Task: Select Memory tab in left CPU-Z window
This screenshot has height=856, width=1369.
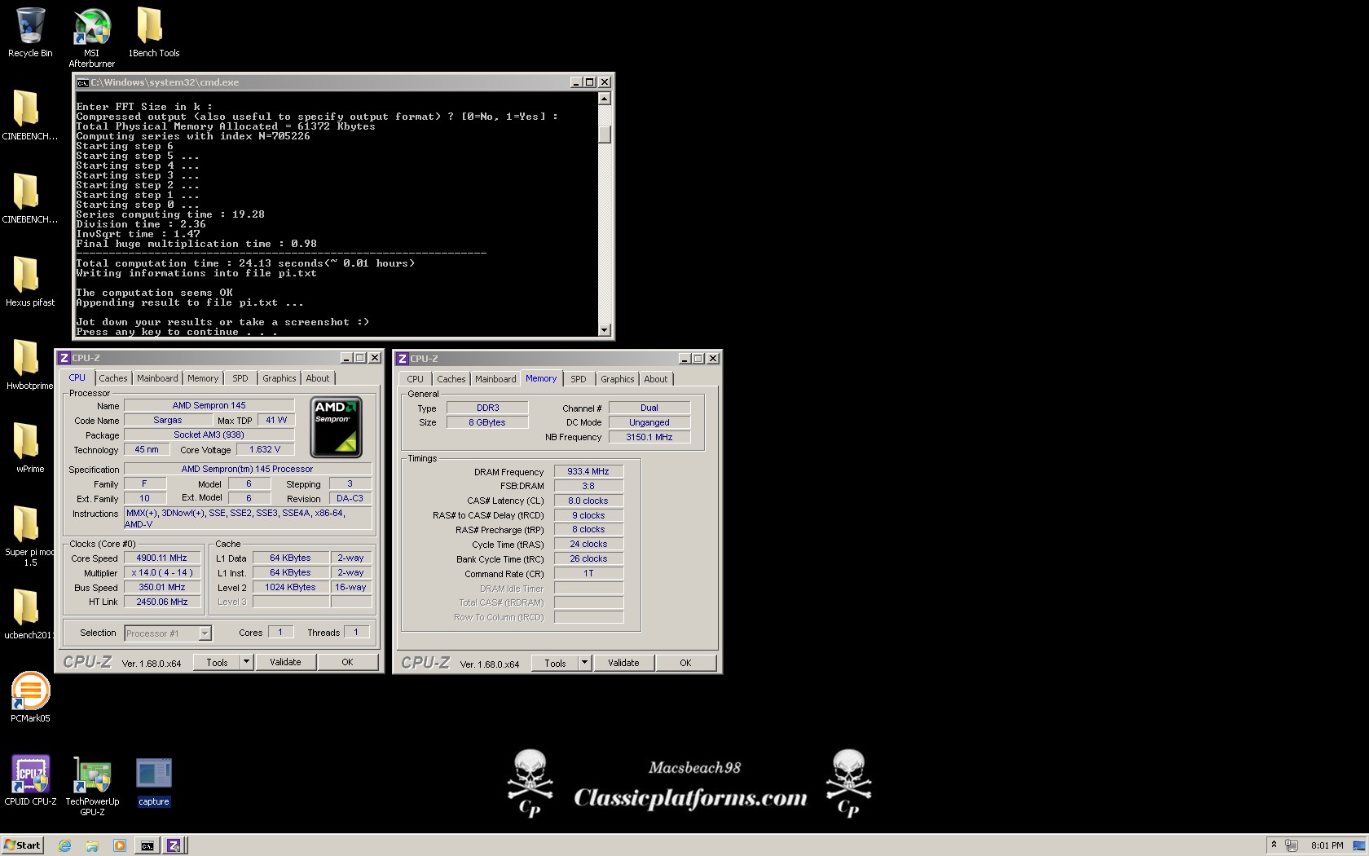Action: click(x=203, y=378)
